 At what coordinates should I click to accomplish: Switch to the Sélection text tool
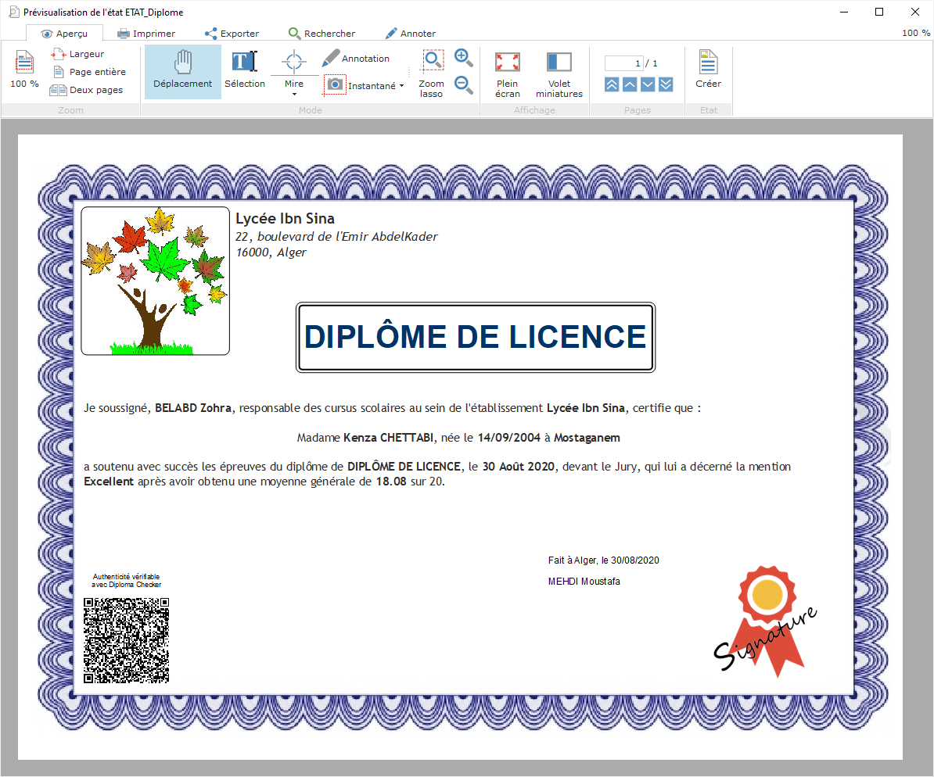(244, 71)
